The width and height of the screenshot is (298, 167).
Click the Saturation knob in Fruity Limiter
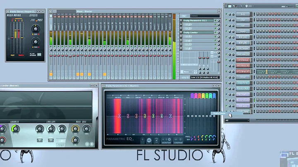[x=2, y=140]
